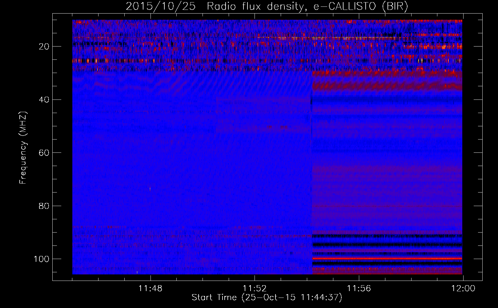This screenshot has width=498, height=308.
Task: Click the '40' frequency tick label
Action: pos(44,100)
